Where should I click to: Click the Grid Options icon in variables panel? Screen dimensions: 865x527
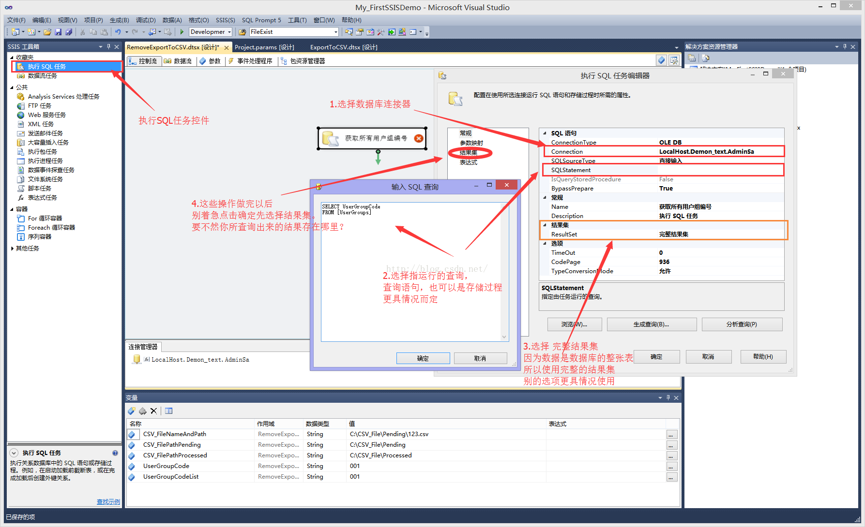[169, 411]
